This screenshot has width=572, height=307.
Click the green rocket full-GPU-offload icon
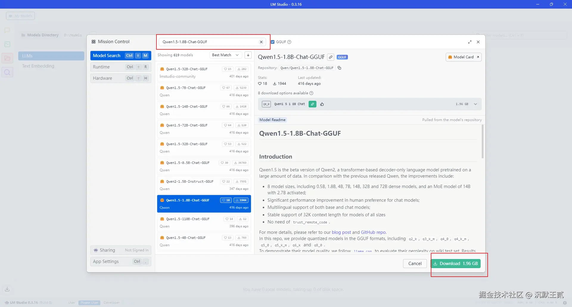click(x=313, y=104)
